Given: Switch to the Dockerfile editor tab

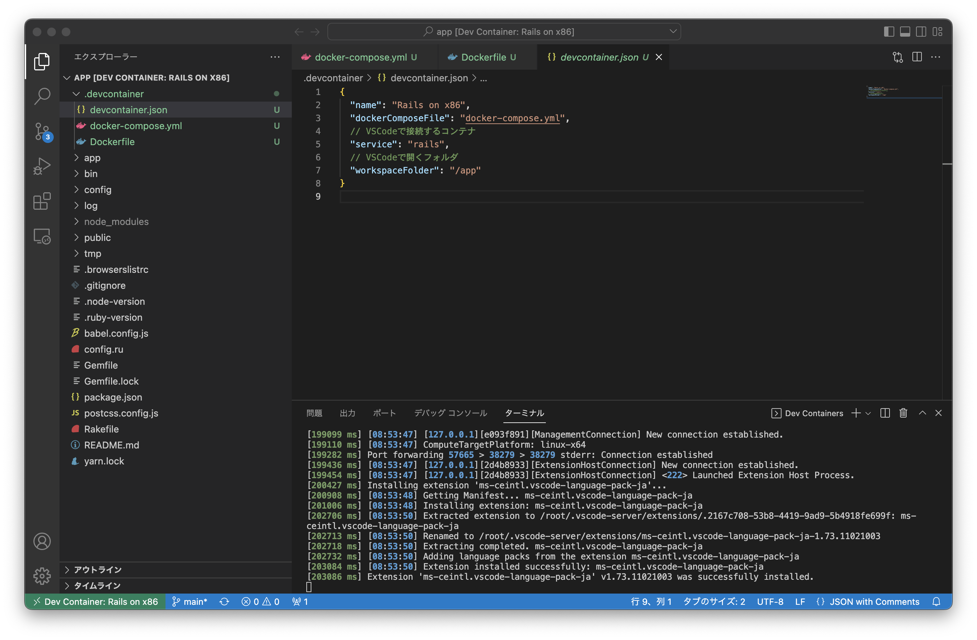Looking at the screenshot, I should 483,57.
